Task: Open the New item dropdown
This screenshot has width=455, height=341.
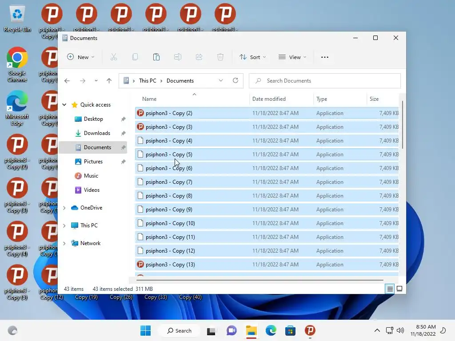Action: (81, 57)
